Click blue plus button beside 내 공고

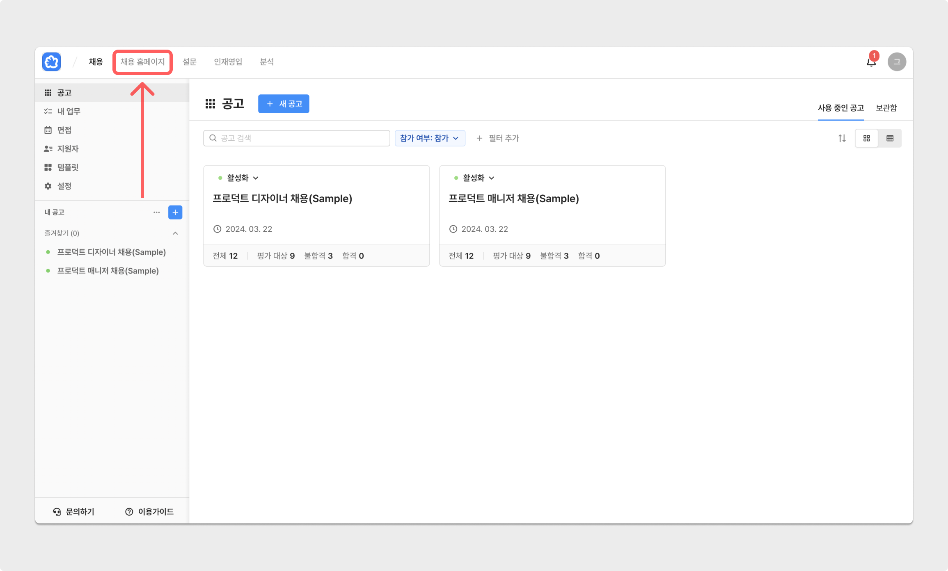pos(175,212)
